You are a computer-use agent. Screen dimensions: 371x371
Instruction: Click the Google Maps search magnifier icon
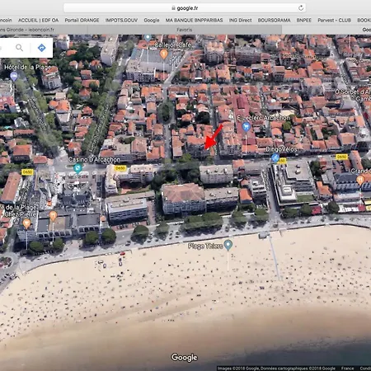click(x=19, y=48)
